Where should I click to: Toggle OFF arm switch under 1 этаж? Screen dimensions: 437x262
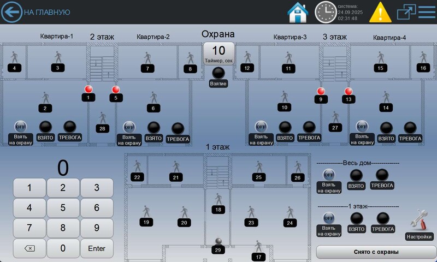pyautogui.click(x=328, y=218)
